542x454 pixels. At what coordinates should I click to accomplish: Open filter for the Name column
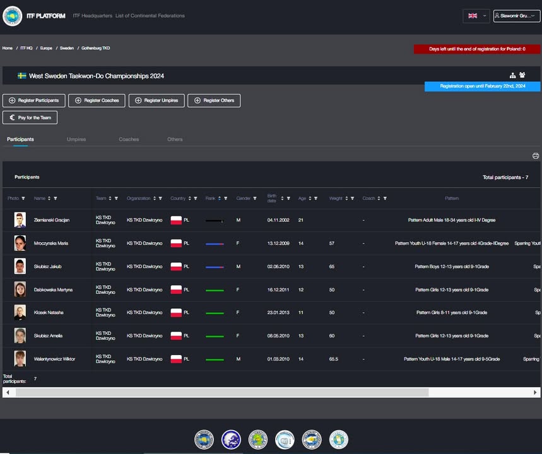56,199
